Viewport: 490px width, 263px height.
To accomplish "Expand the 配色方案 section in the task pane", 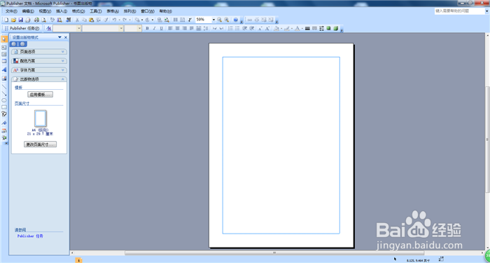I will (39, 61).
